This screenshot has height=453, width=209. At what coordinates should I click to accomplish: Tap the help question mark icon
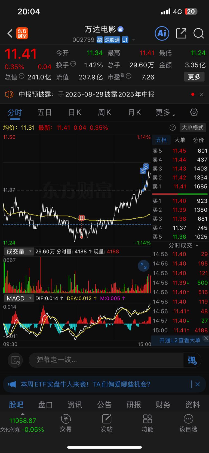tap(173, 128)
